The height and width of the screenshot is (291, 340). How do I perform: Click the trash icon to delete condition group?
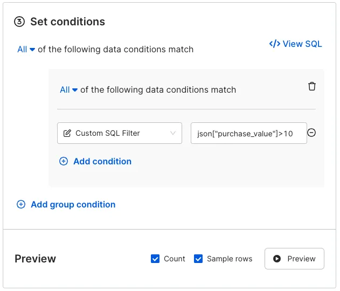pos(312,86)
